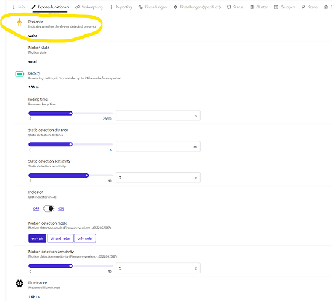
Task: Click the 'Fading time' heading
Action: 38,99
